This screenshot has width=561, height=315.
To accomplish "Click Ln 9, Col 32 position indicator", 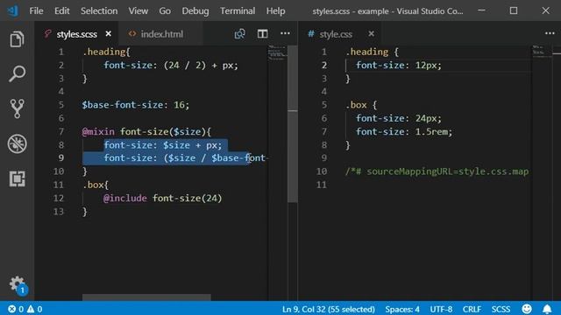I will click(329, 309).
